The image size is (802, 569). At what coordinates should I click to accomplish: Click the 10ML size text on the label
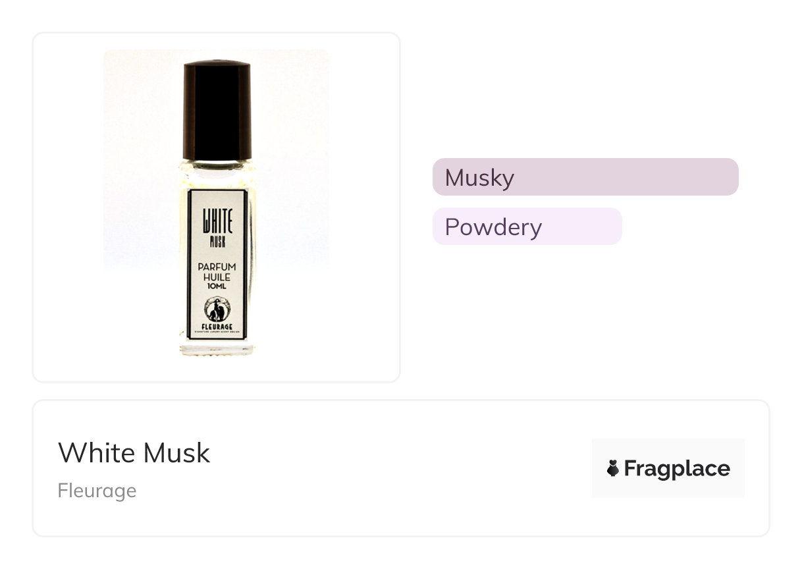(x=217, y=286)
